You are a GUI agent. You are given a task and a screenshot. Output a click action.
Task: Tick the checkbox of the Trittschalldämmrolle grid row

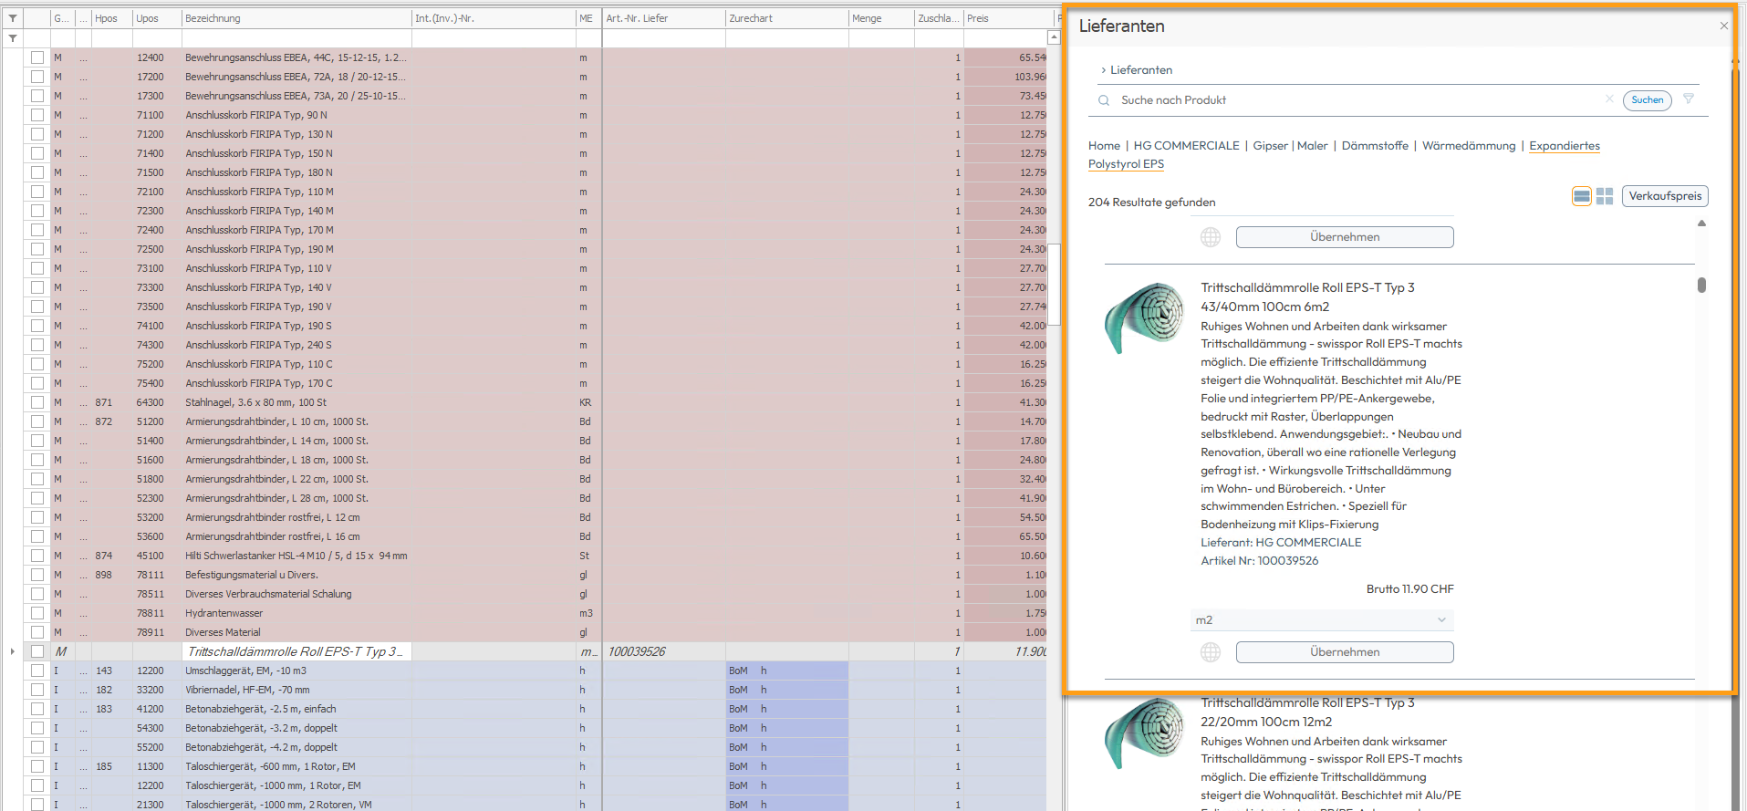[37, 651]
